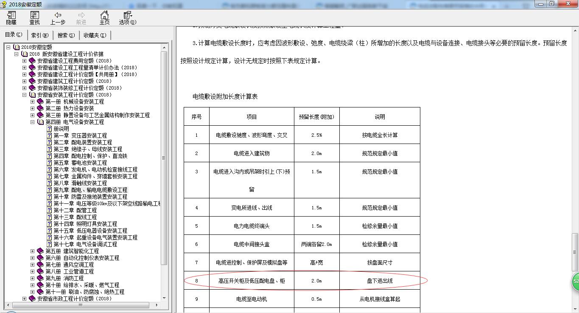Image resolution: width=579 pixels, height=313 pixels.
Task: Expand 安徽省建设工程费用定额（2018）
Action: tap(24, 61)
